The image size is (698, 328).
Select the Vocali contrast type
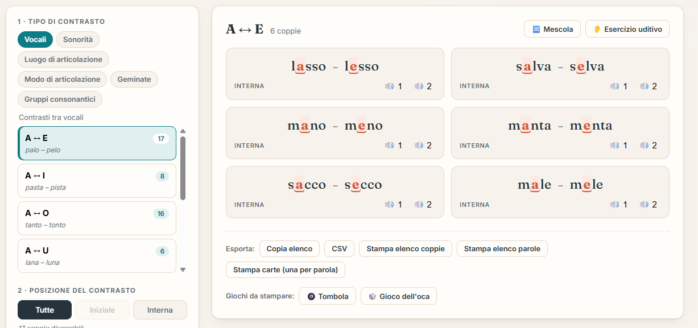tap(35, 39)
